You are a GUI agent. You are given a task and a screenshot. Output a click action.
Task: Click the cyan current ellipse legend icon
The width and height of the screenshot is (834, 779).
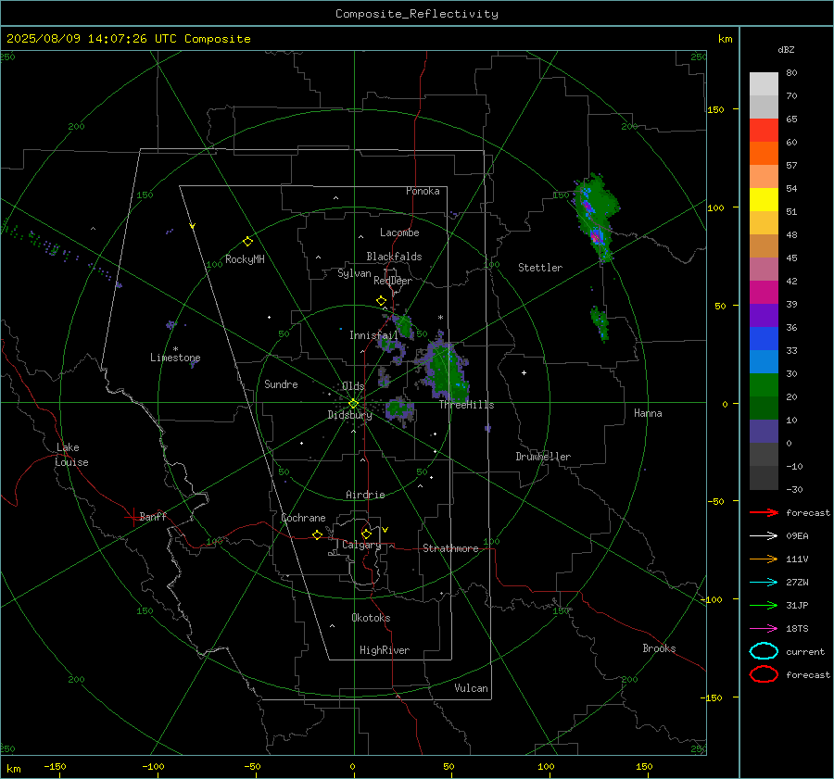[764, 651]
